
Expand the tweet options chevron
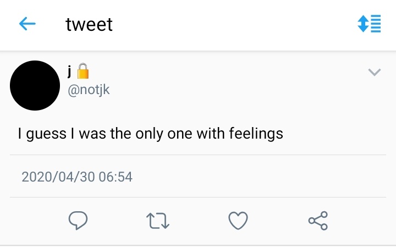(374, 72)
